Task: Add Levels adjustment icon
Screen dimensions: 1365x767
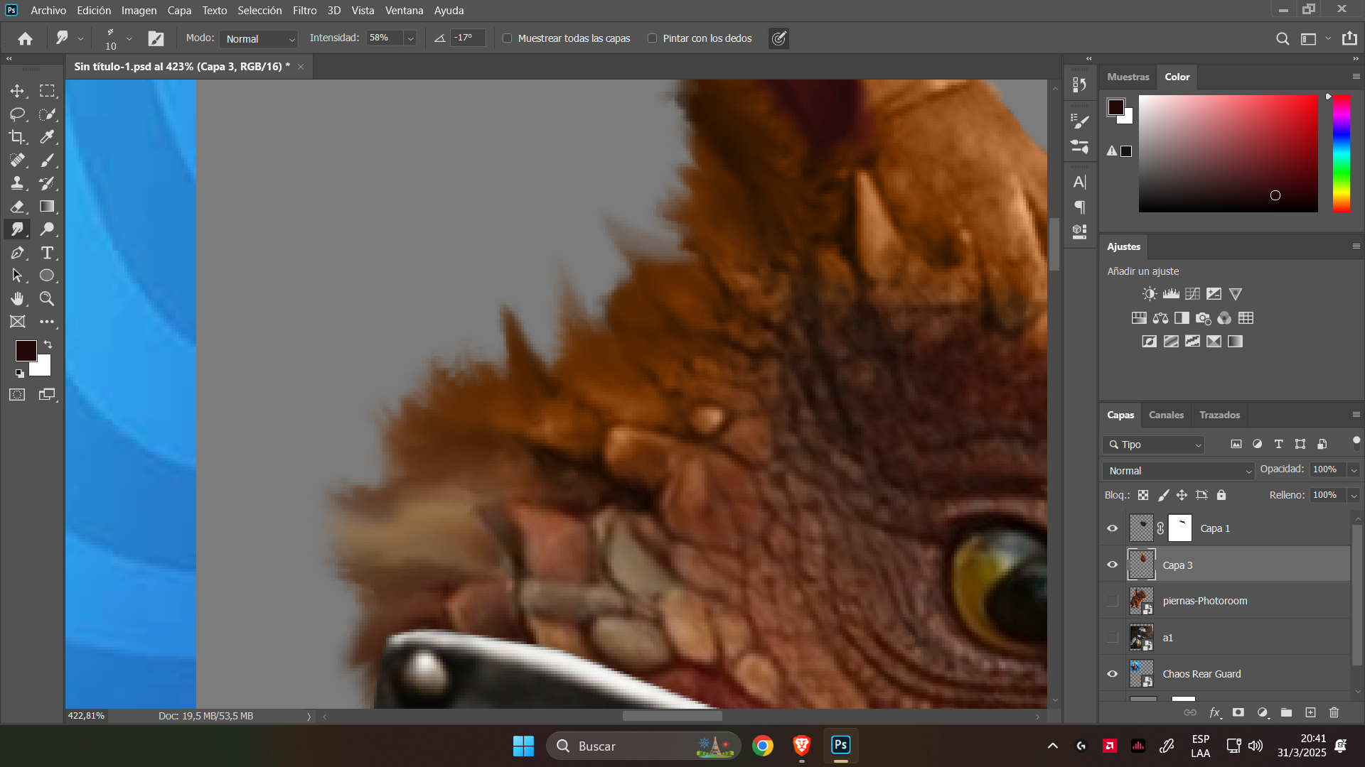Action: (x=1171, y=294)
